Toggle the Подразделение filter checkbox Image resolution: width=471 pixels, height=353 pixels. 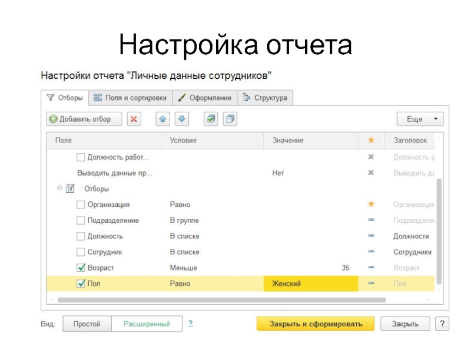[x=81, y=221]
